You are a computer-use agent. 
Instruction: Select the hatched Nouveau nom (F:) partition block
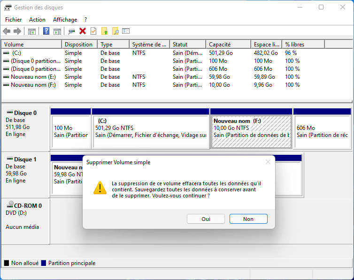[x=251, y=129]
